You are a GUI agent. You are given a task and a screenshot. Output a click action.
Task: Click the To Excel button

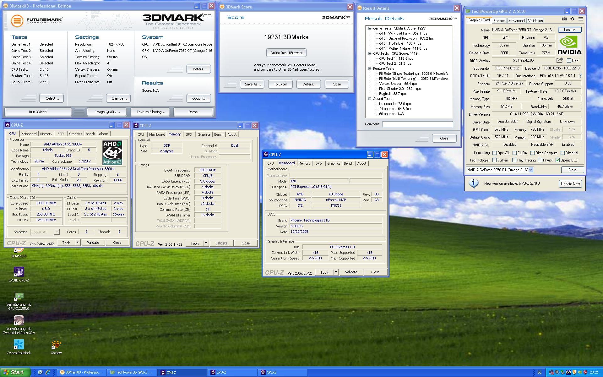(x=280, y=84)
